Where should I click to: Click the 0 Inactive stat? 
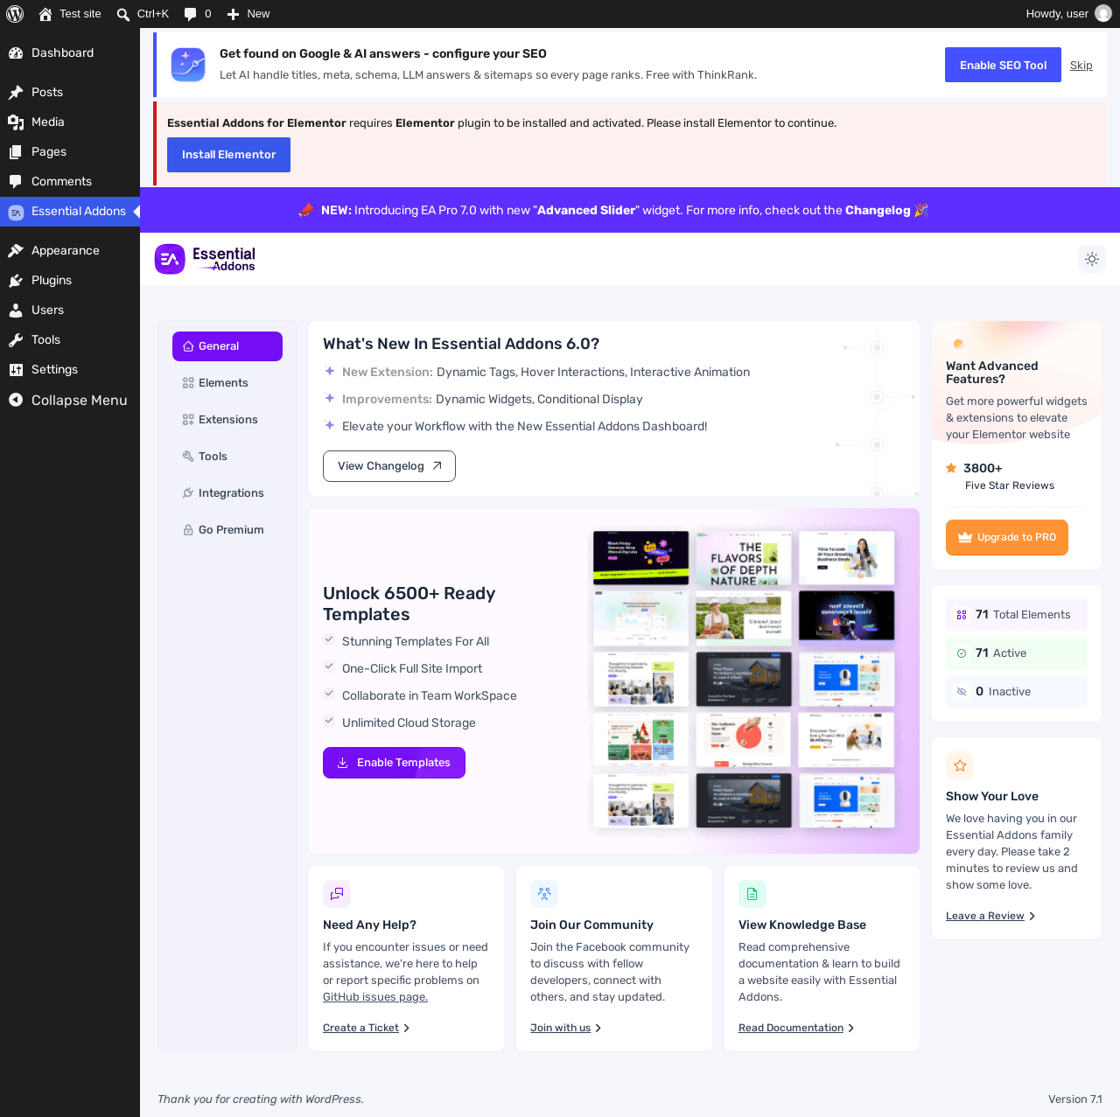pos(1017,692)
